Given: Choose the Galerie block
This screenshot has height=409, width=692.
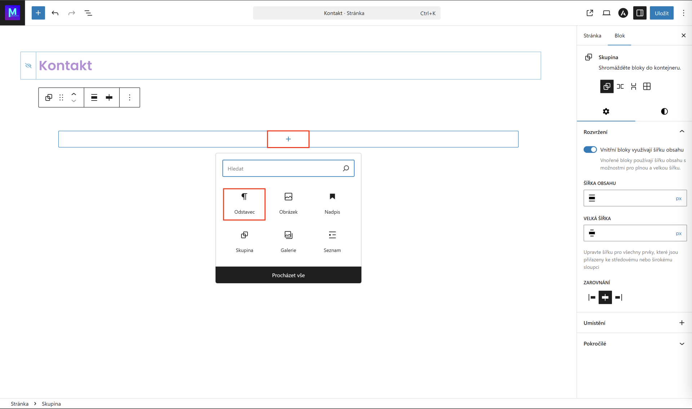Looking at the screenshot, I should coord(288,242).
